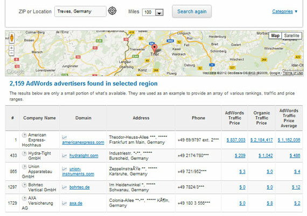Click the red Trier map pin

pos(155,48)
